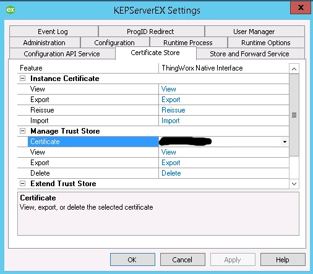Click the Instance Certificate heading

[x=65, y=79]
